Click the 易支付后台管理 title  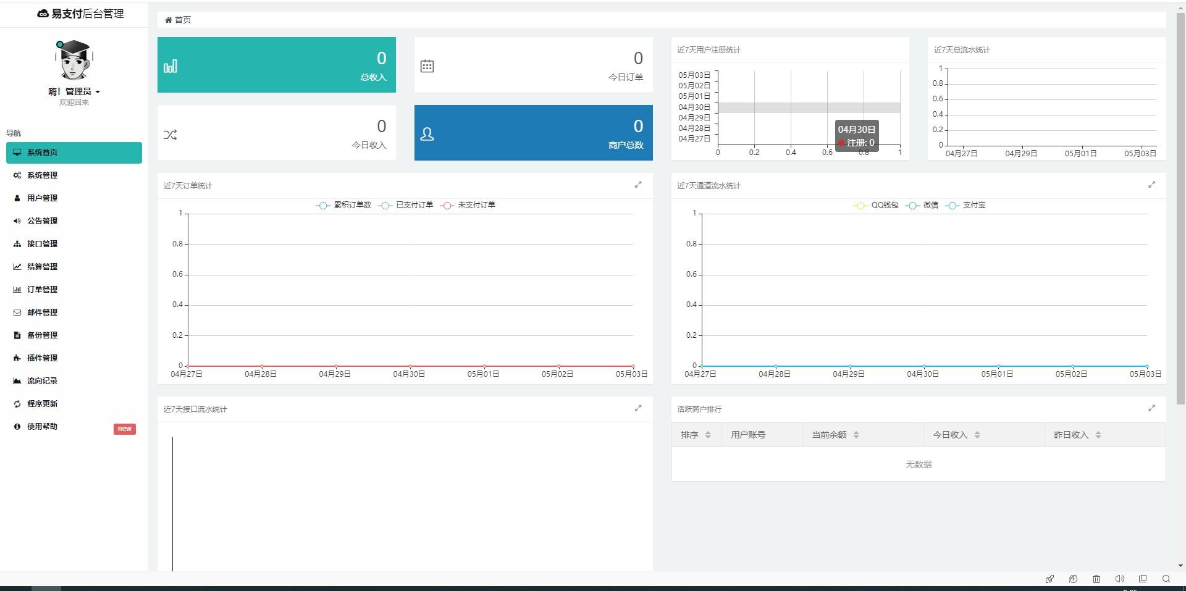pos(88,14)
